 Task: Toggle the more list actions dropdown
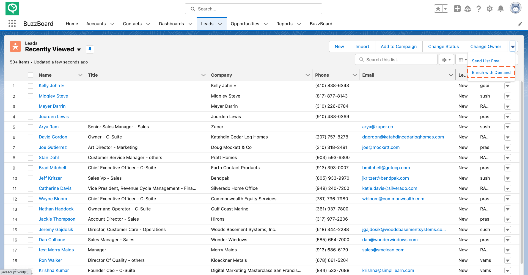[513, 46]
